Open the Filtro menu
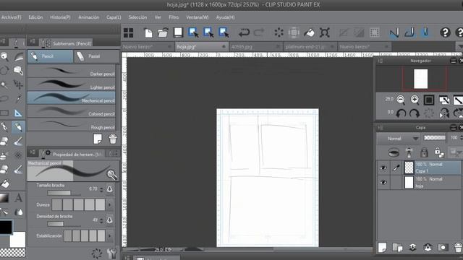Image resolution: width=463 pixels, height=260 pixels. click(x=174, y=17)
